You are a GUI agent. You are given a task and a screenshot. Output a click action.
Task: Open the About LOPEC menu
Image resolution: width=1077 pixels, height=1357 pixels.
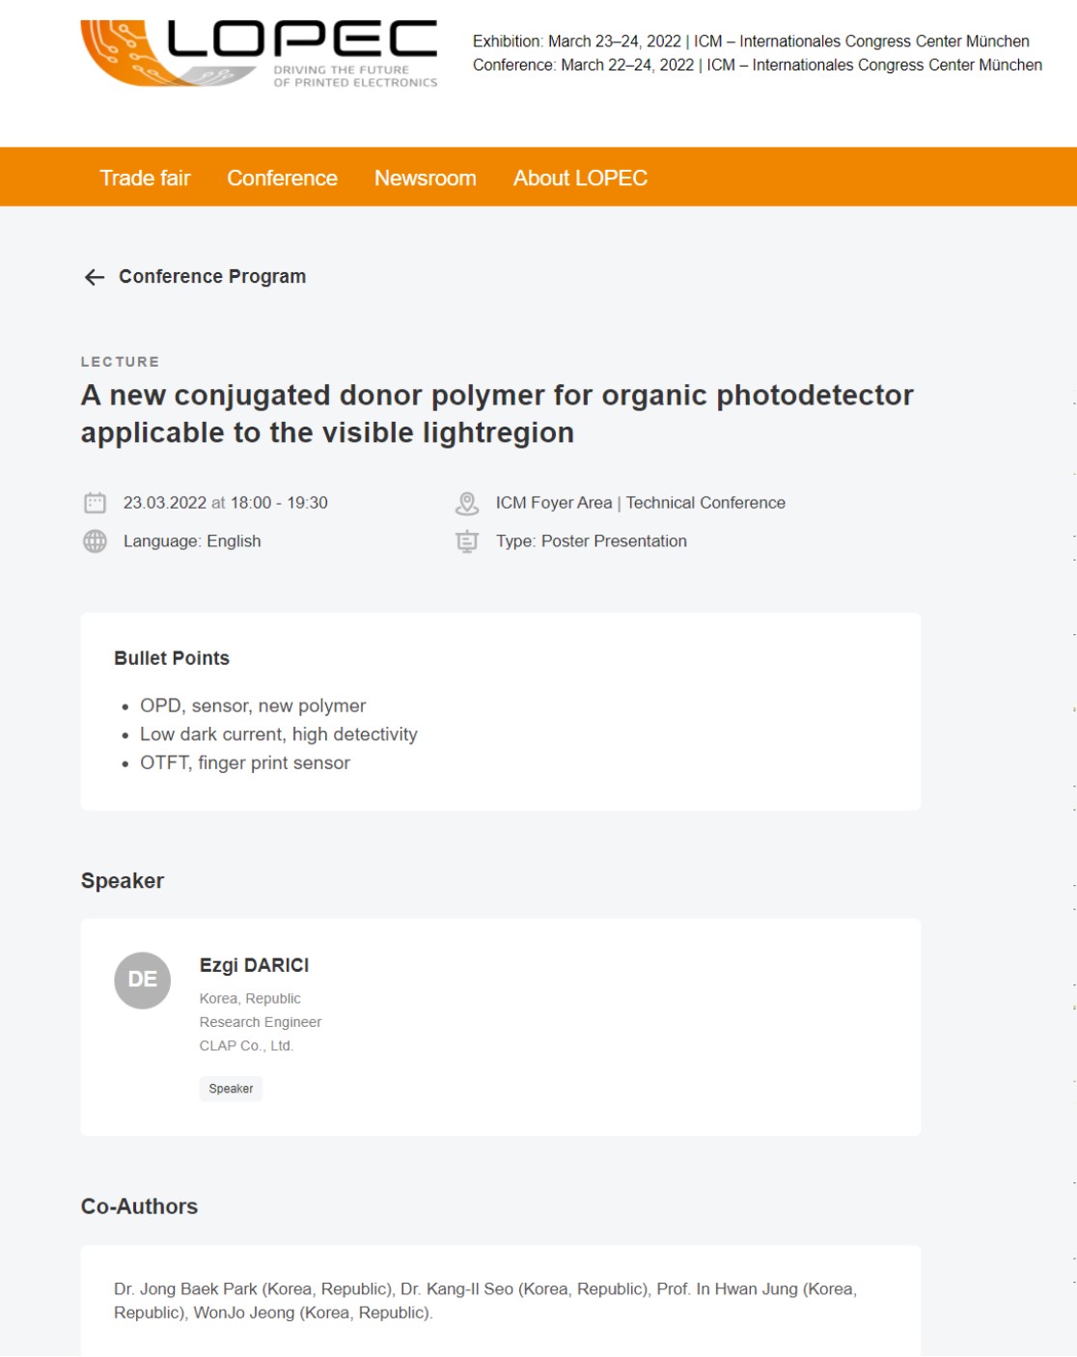(x=580, y=179)
